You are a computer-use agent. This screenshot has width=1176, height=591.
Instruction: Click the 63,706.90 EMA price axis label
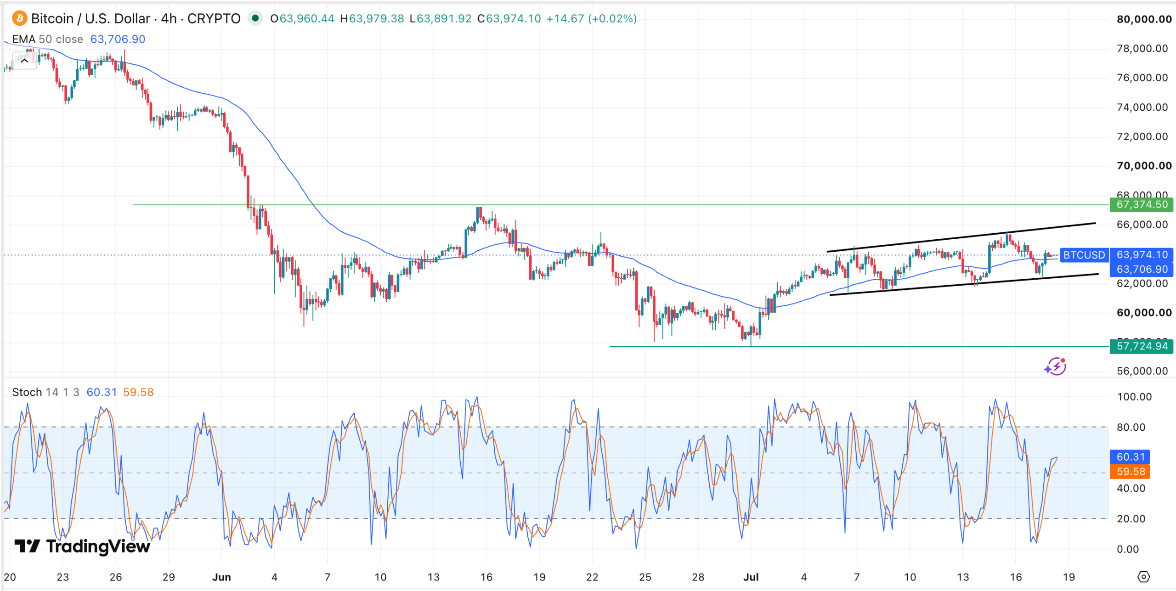(1141, 270)
